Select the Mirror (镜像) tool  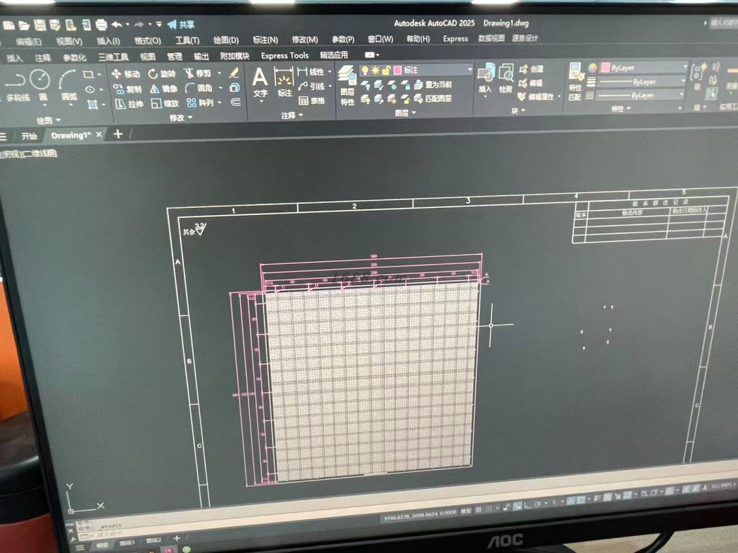[164, 89]
